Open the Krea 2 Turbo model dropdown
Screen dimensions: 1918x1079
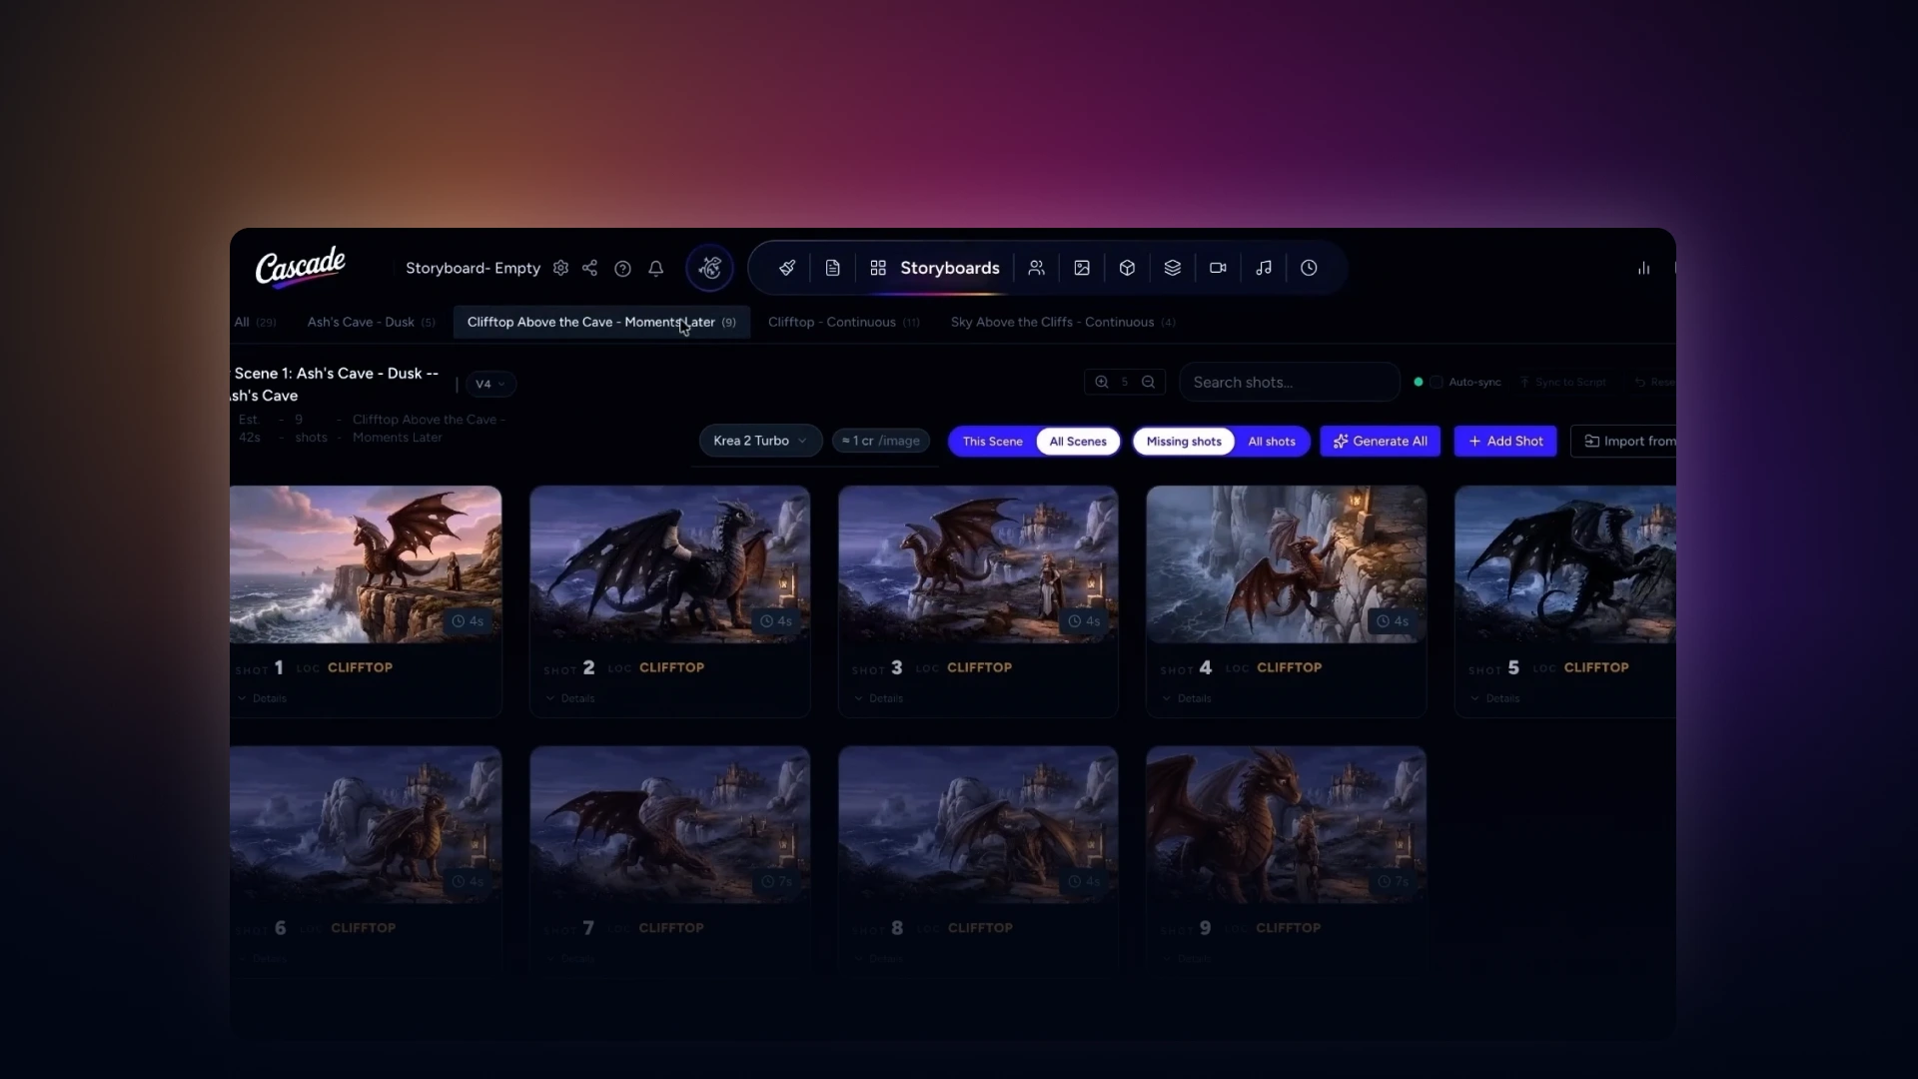[x=760, y=441]
